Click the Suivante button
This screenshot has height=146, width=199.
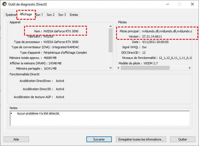point(99,139)
